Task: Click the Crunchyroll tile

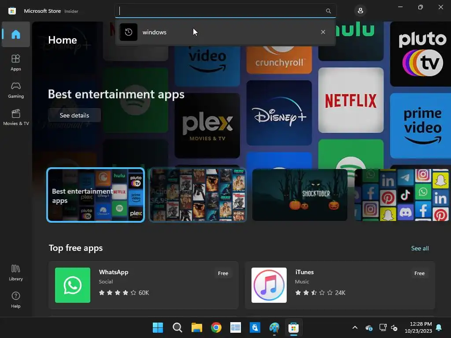Action: pos(279,59)
